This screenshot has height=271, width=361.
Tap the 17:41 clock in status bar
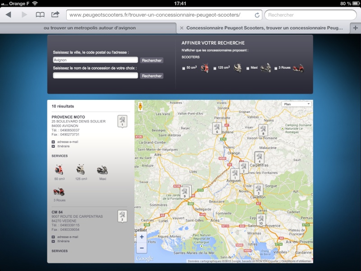180,4
